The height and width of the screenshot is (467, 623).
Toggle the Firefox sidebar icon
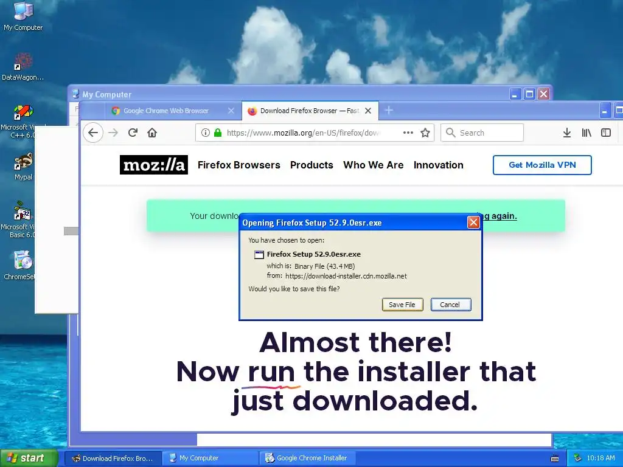click(606, 133)
